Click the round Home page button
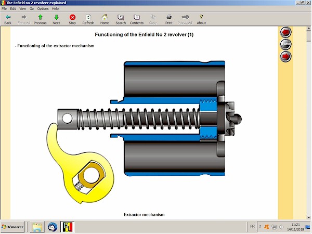Image resolution: width=312 pixels, height=234 pixels. coord(285,44)
